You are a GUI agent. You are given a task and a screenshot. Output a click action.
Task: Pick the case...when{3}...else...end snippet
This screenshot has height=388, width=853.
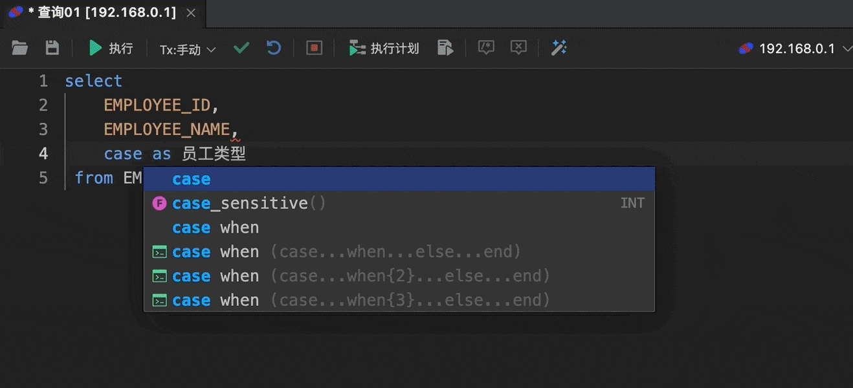[399, 300]
